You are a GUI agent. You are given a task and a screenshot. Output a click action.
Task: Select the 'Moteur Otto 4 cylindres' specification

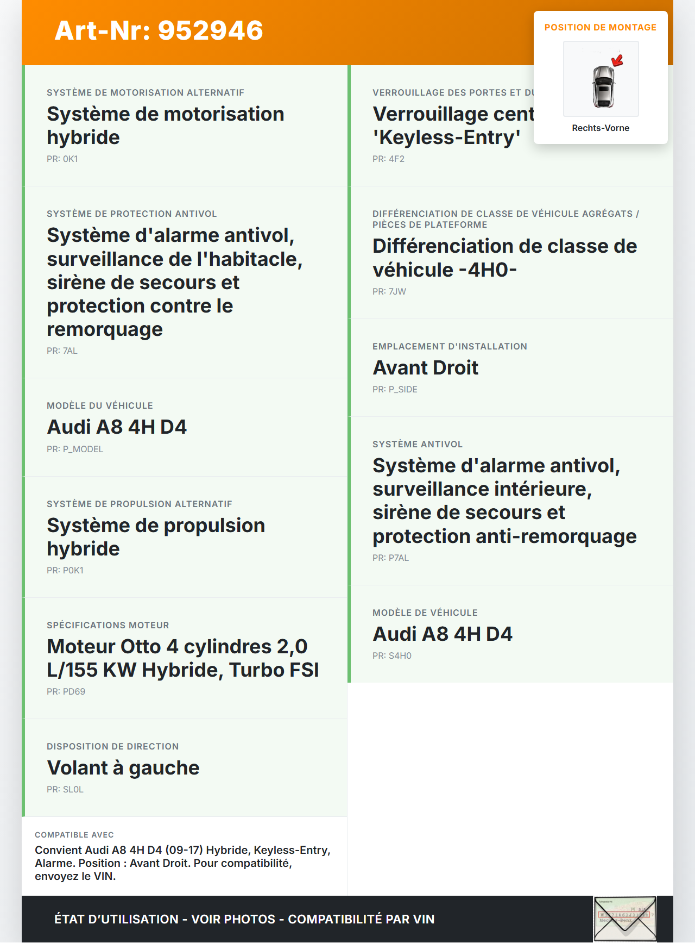click(182, 658)
